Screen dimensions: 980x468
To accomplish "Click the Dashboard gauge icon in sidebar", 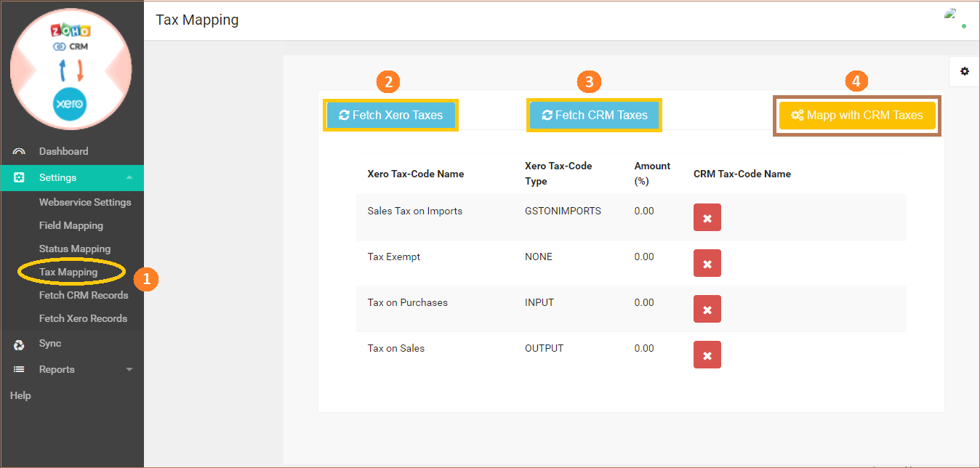I will click(x=19, y=152).
